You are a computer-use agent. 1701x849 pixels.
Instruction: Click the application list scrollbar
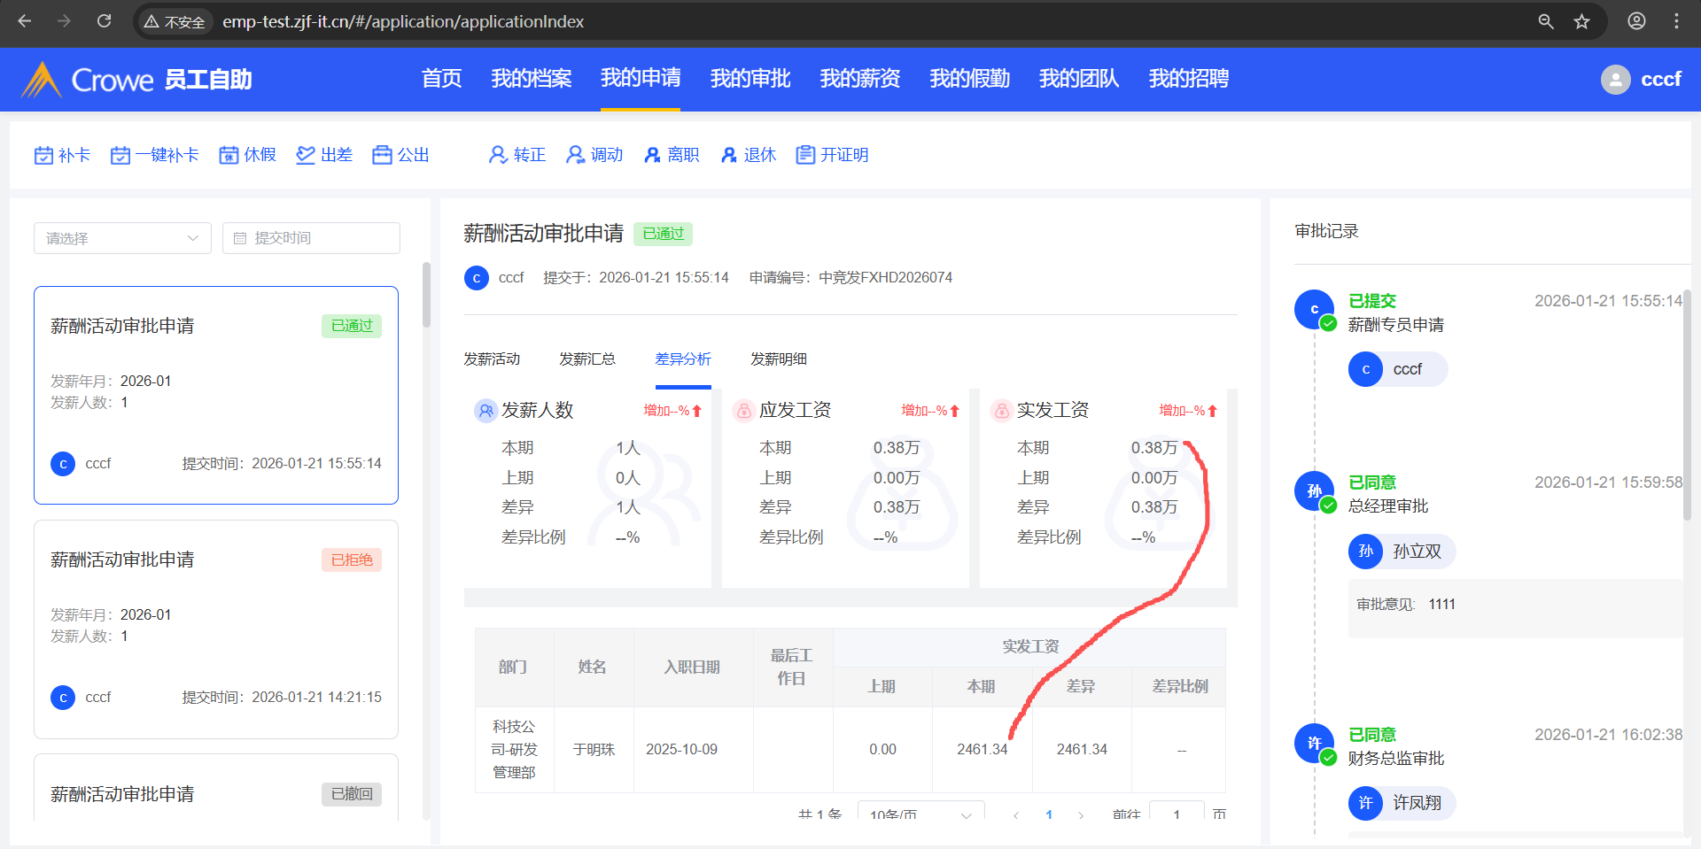[426, 296]
